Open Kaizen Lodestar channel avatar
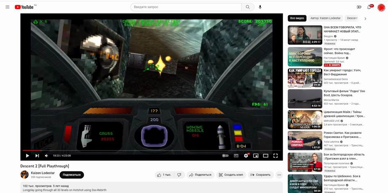Viewport: 388px width, 193px height. click(x=24, y=175)
